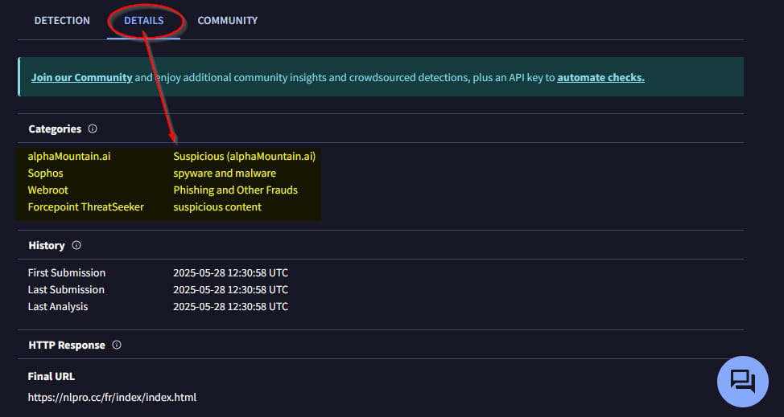
Task: Click the Sophos vendor name
Action: (x=46, y=173)
